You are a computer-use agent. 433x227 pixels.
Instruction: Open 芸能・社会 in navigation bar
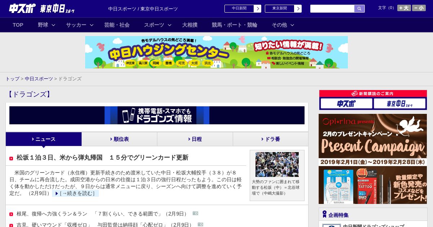pyautogui.click(x=117, y=25)
